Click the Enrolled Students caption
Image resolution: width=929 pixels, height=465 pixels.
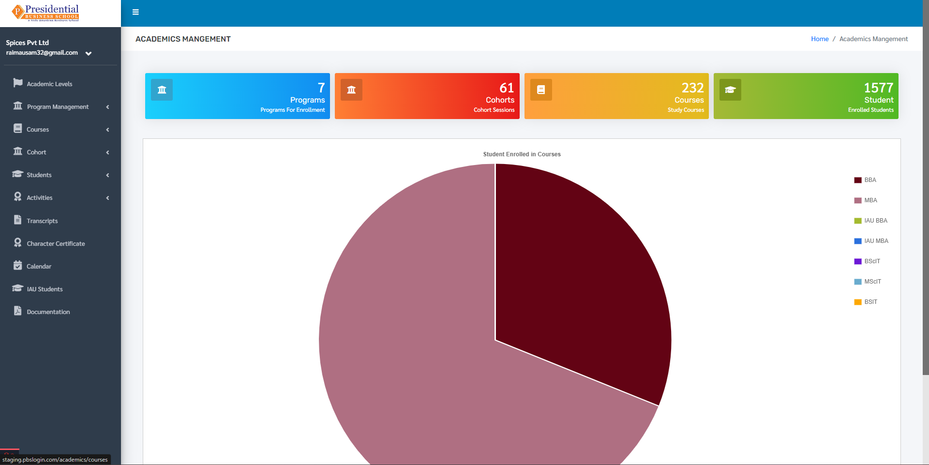[x=871, y=110]
